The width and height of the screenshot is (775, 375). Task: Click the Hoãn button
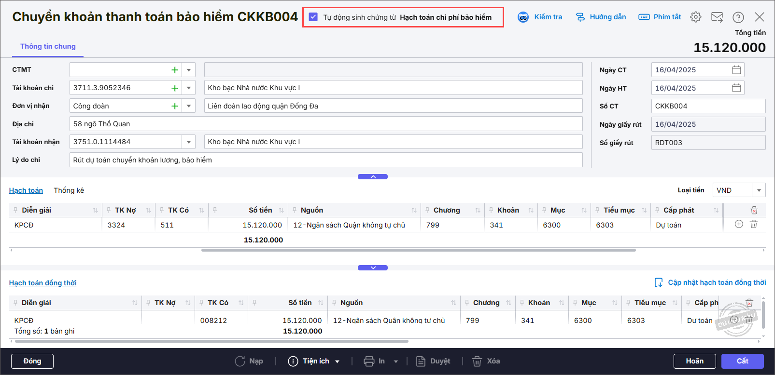695,361
